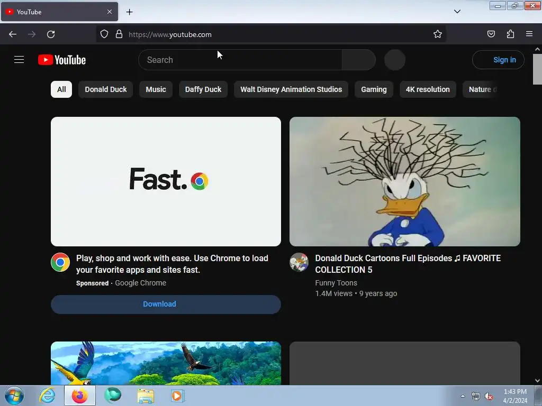
Task: Click the search submit button
Action: (x=359, y=60)
